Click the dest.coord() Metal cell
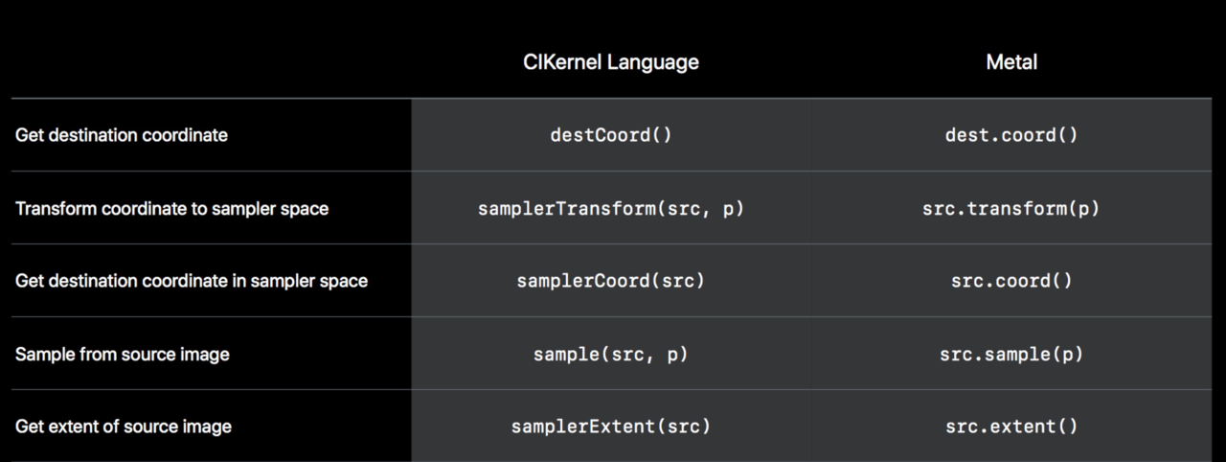This screenshot has height=462, width=1226. coord(1011,135)
